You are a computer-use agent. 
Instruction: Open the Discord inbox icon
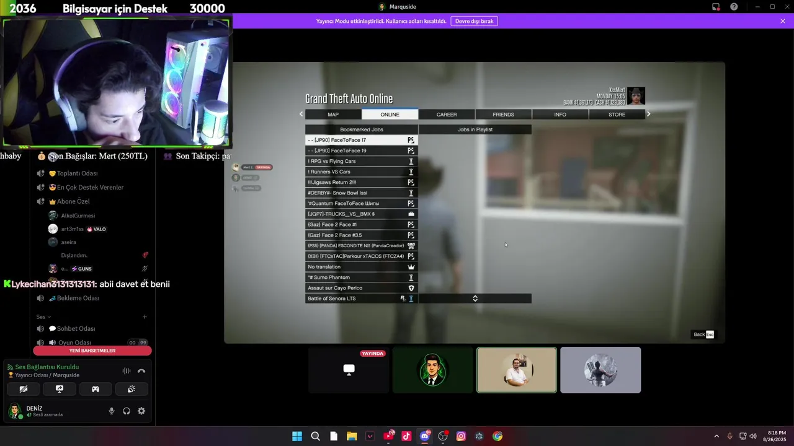click(716, 7)
